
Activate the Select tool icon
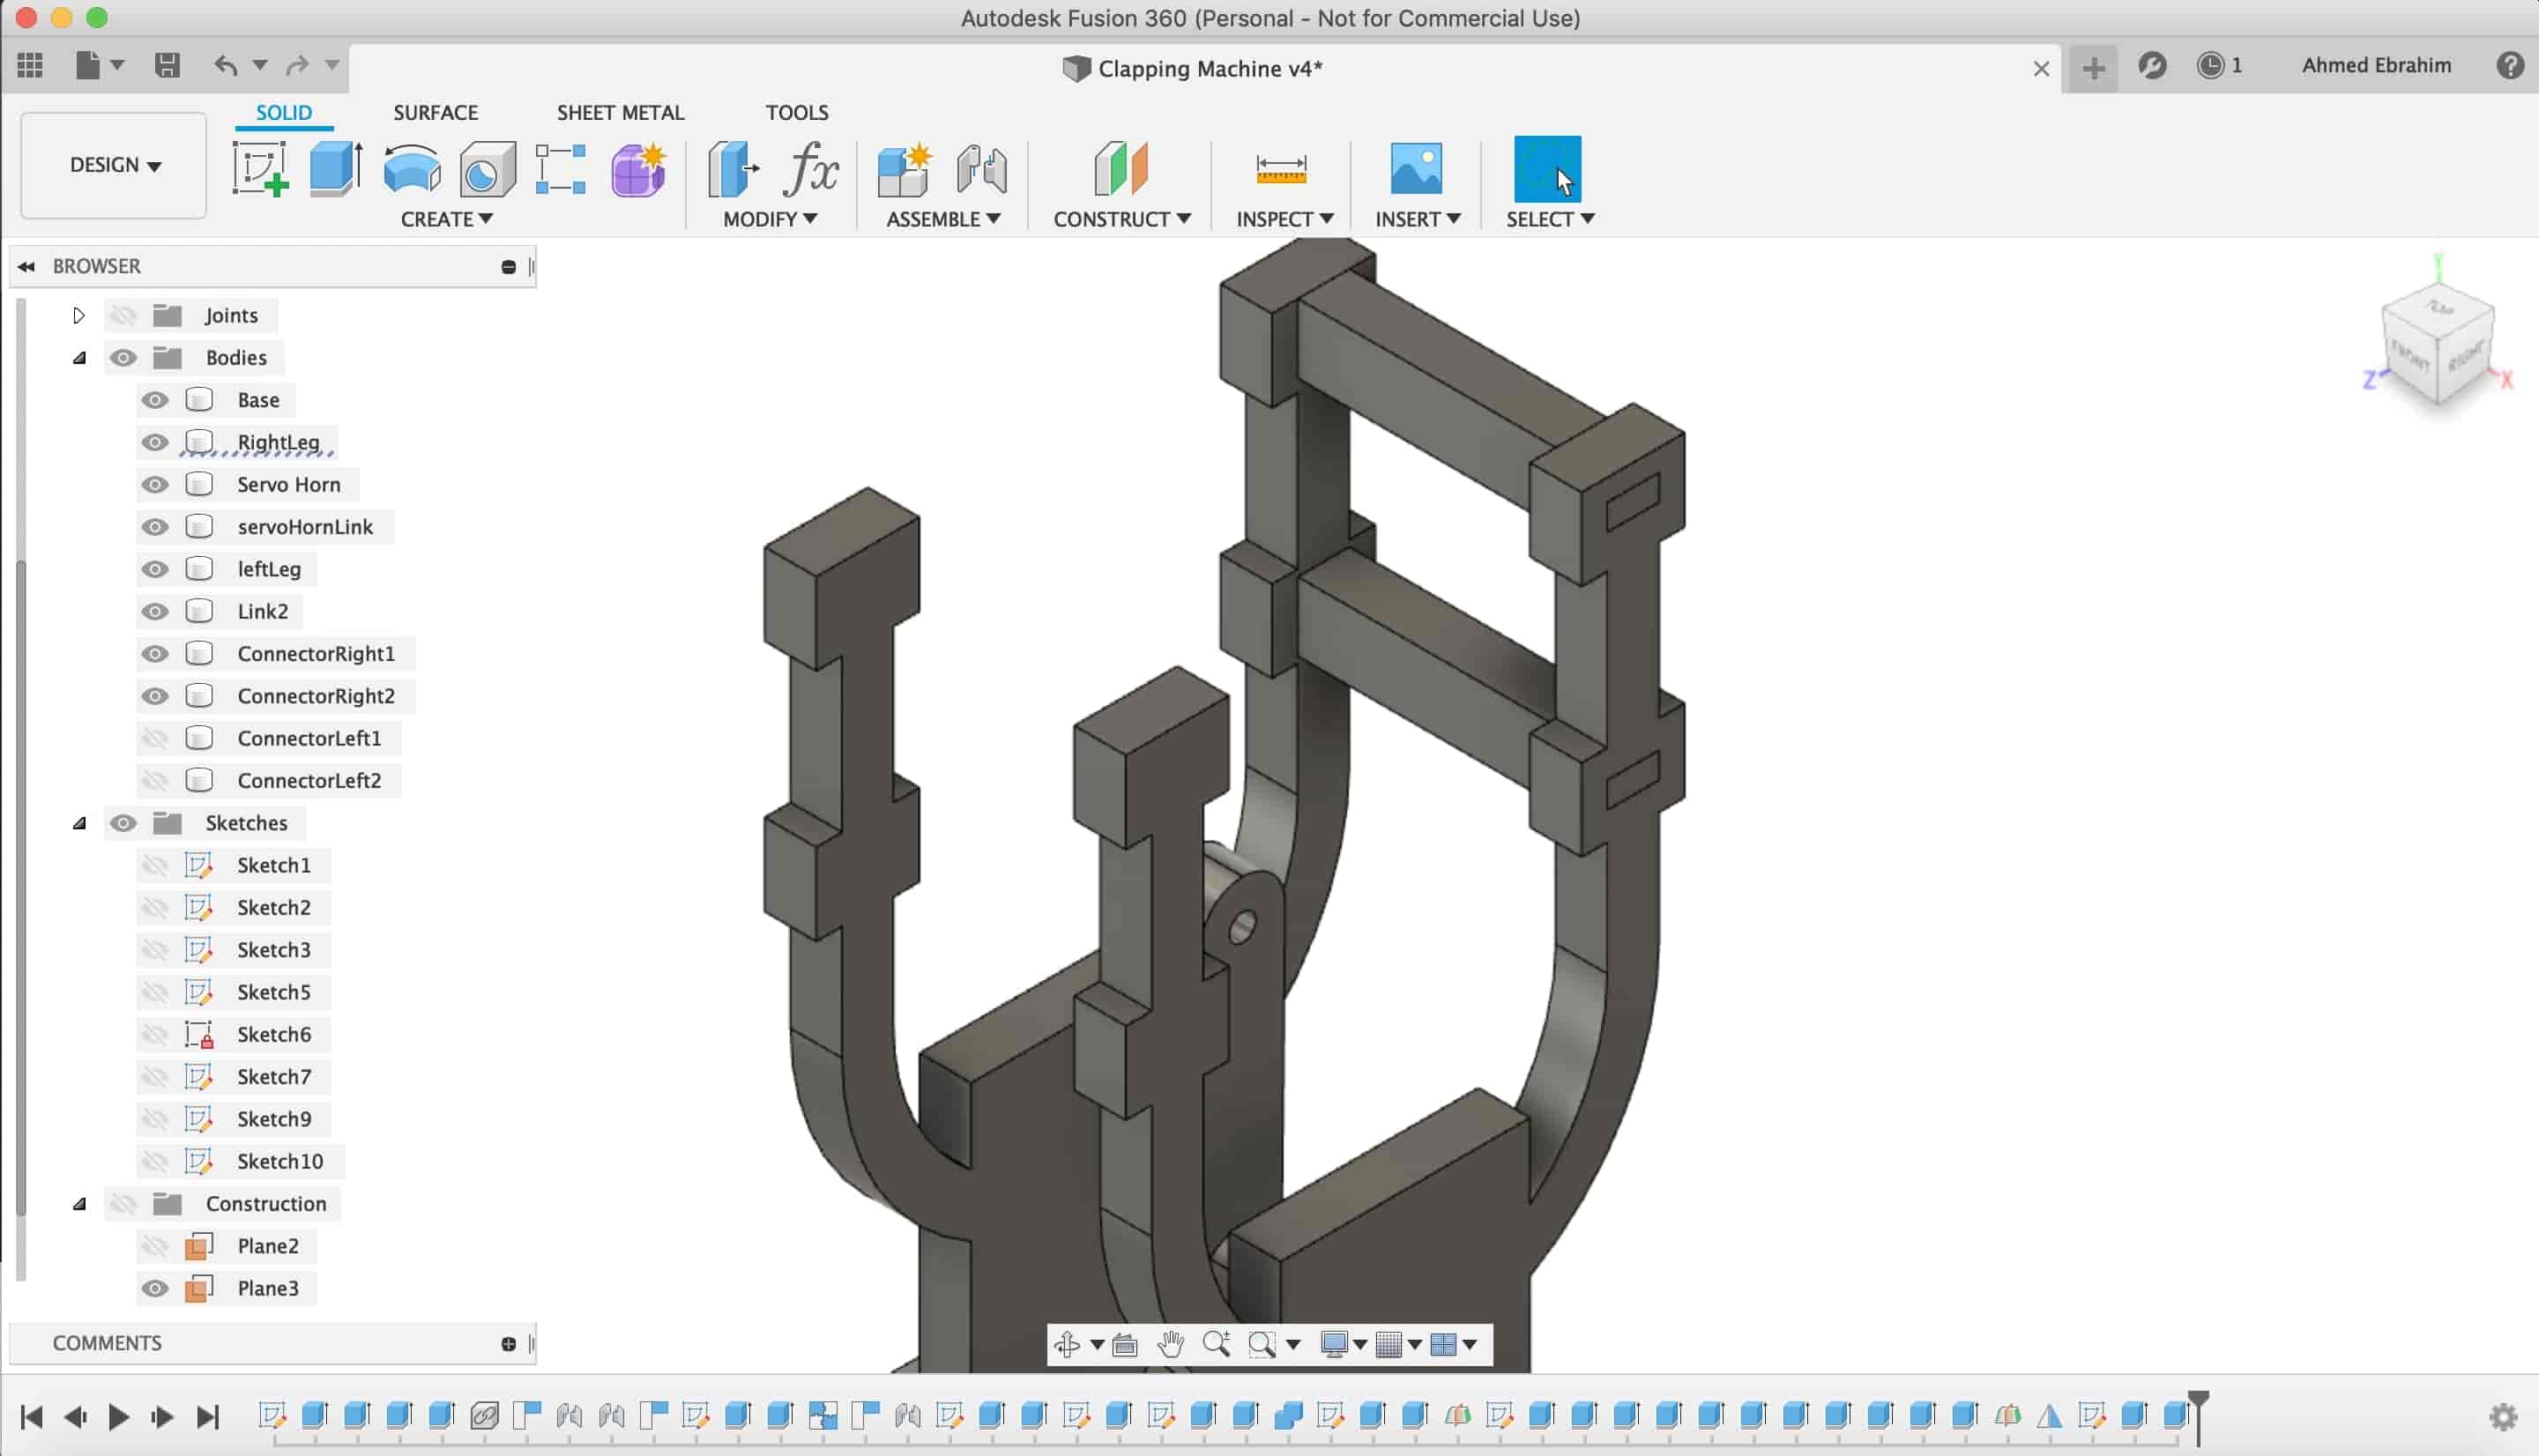[1547, 168]
